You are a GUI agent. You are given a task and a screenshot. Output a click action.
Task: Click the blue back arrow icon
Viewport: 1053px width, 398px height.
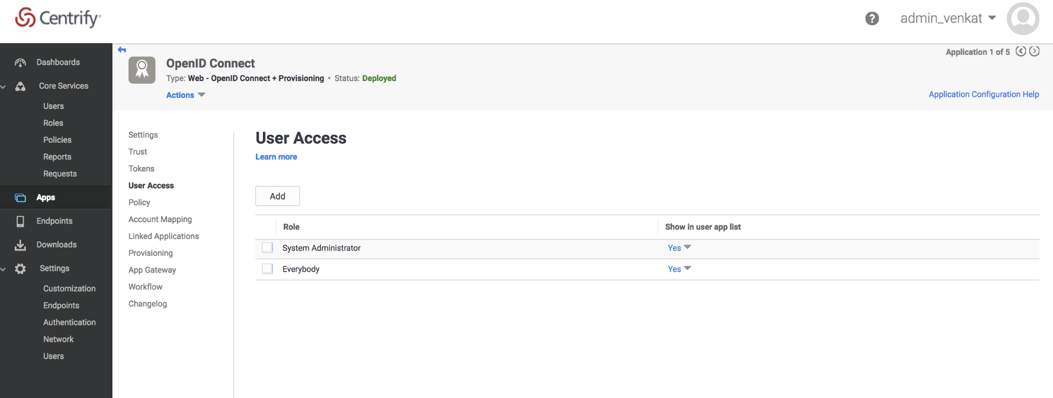[122, 50]
